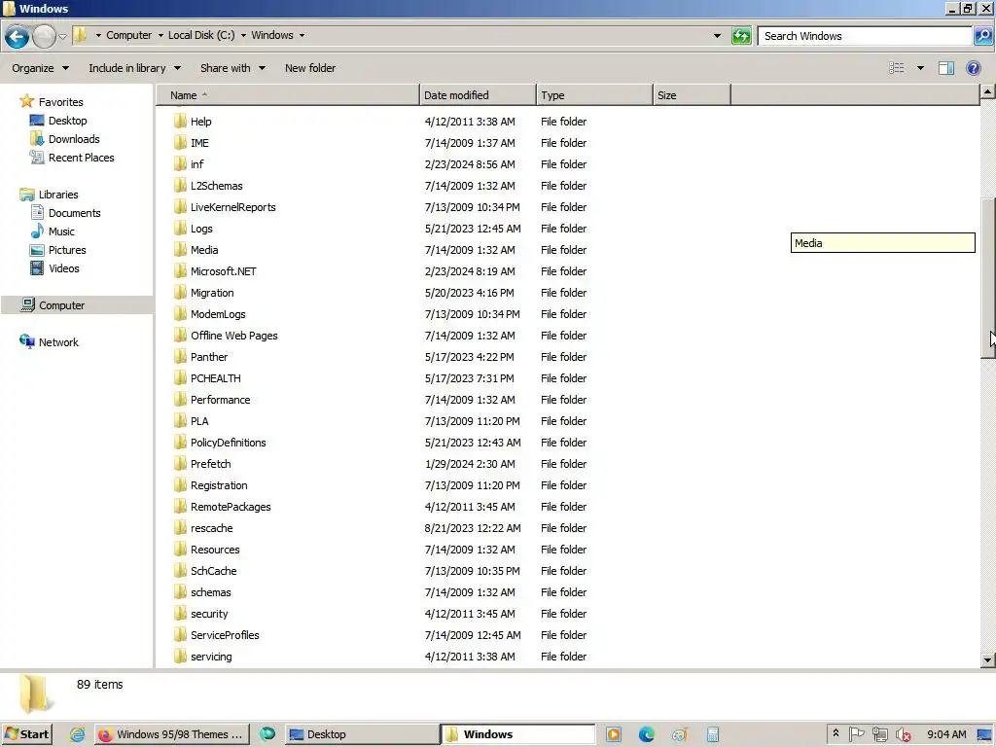
Task: Sort by the Type column header
Action: coord(594,95)
